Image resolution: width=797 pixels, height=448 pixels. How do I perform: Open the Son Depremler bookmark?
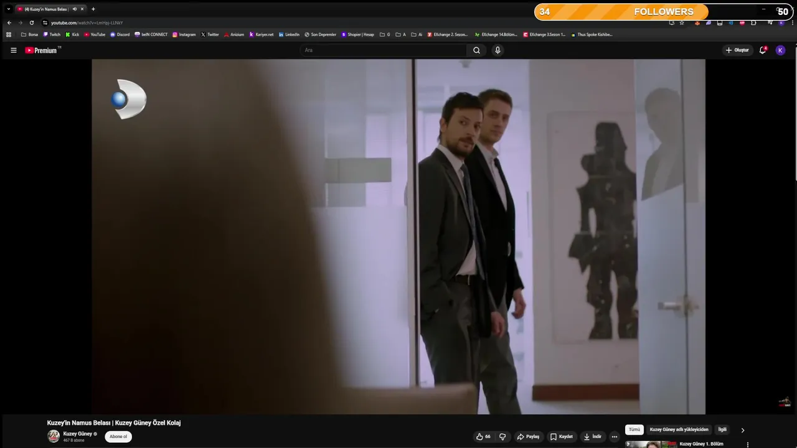click(321, 35)
